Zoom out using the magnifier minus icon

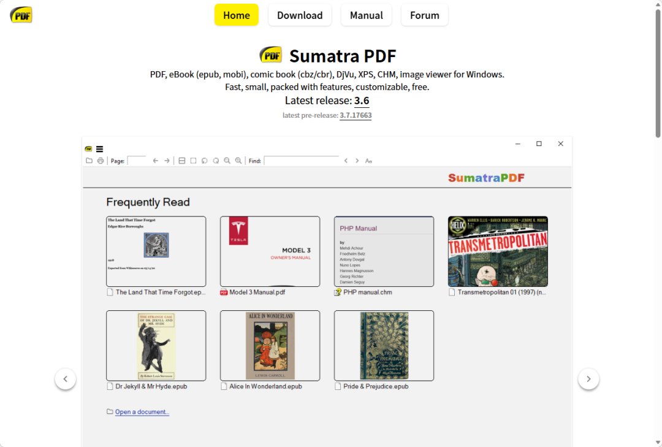227,160
